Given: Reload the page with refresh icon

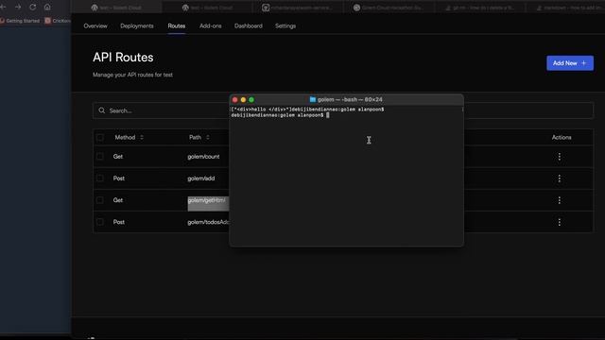Looking at the screenshot, I should [33, 7].
